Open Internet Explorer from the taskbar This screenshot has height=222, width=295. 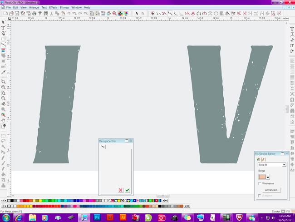point(19,218)
